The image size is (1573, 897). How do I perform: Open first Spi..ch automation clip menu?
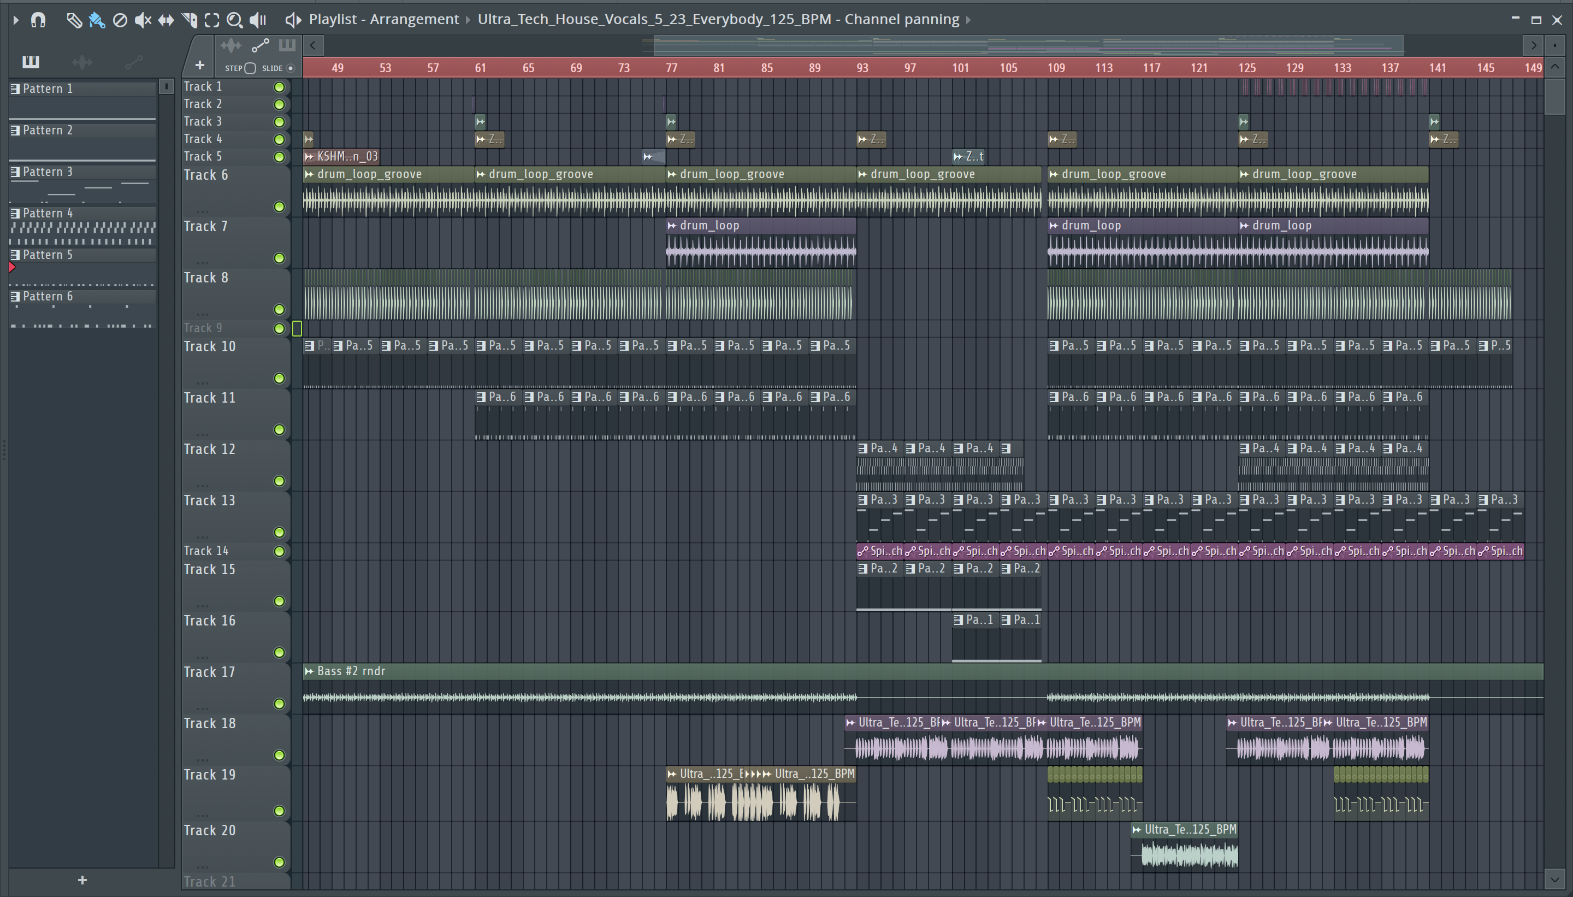[863, 551]
